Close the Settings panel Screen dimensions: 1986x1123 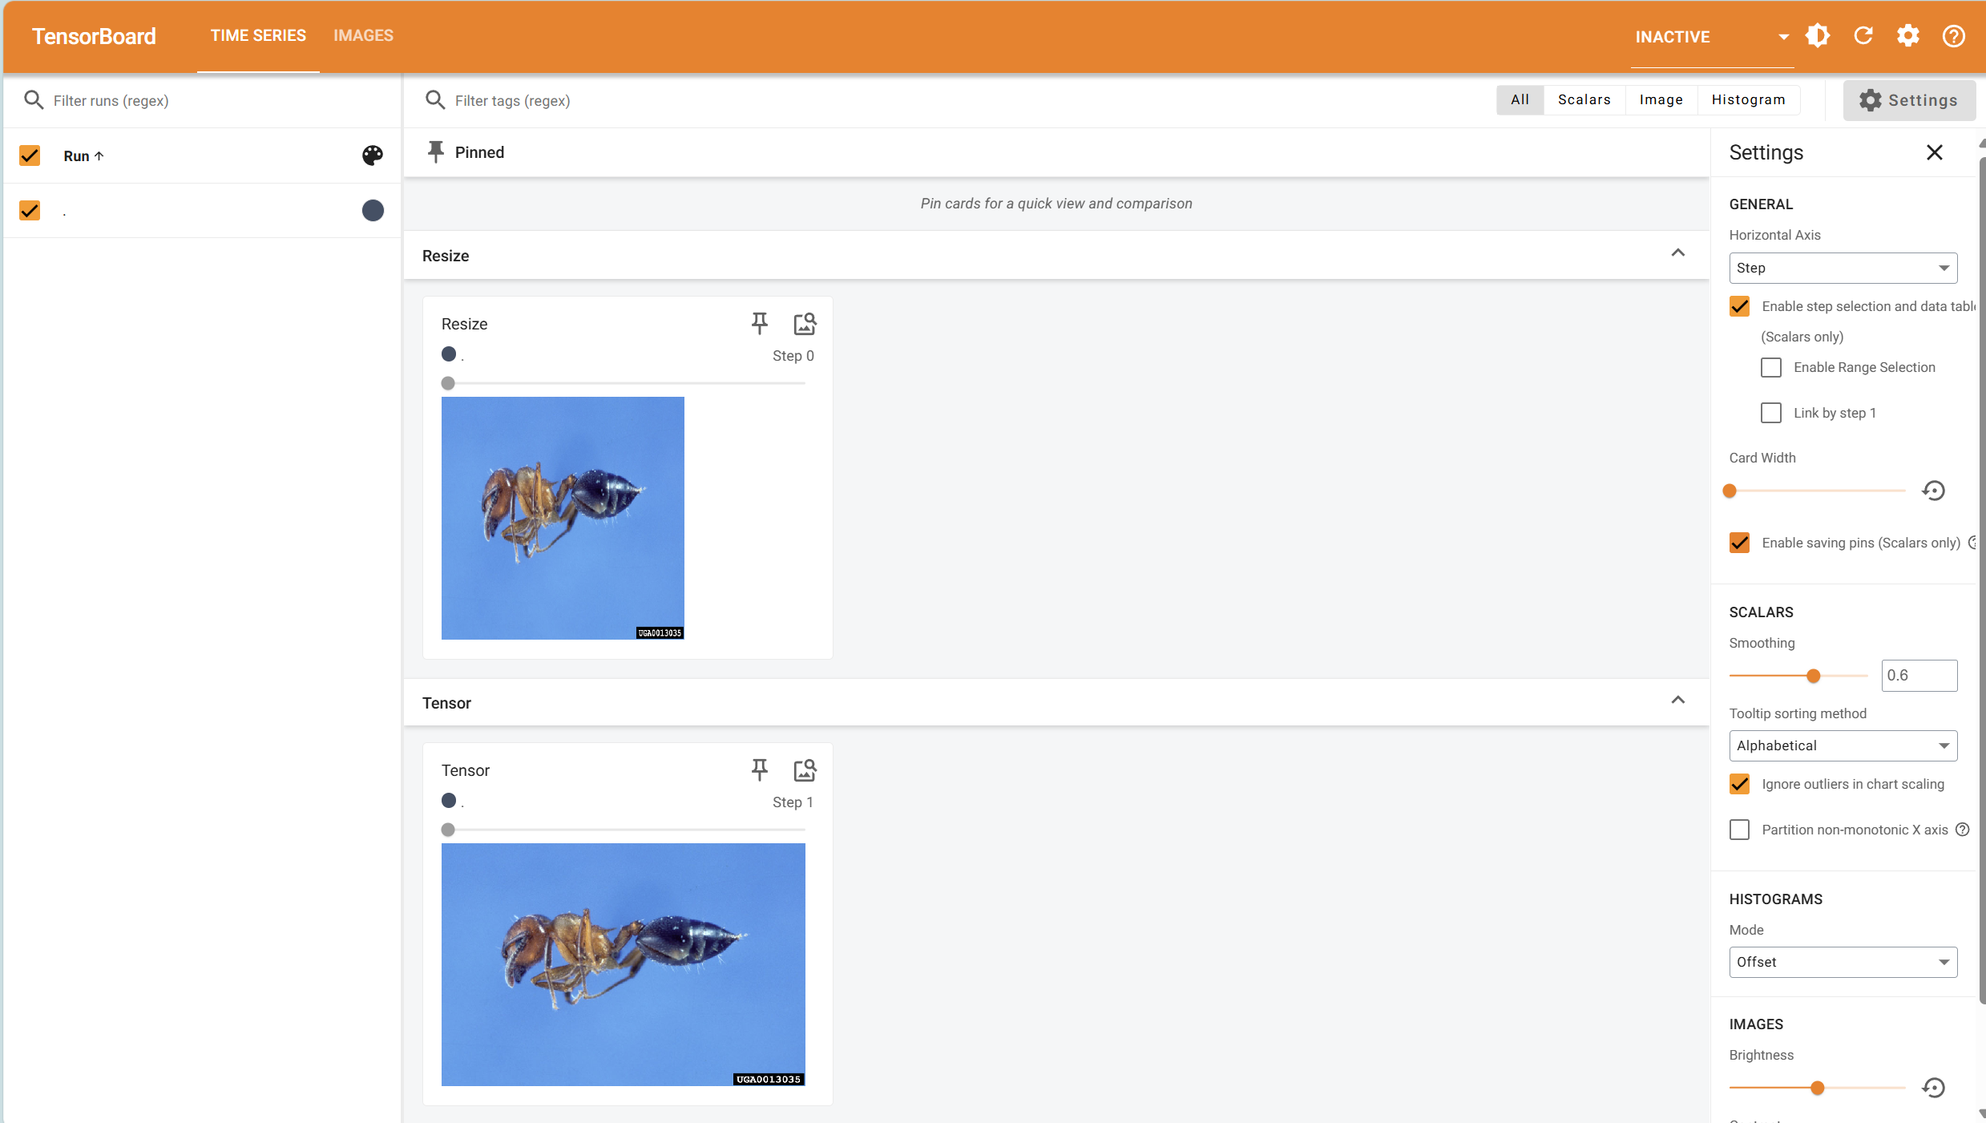(x=1935, y=152)
